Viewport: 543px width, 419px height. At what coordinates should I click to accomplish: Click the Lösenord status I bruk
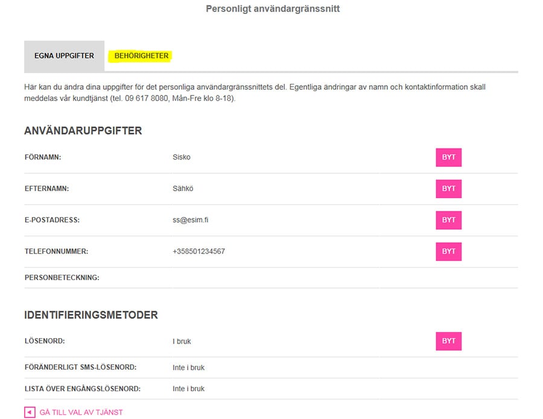point(182,341)
